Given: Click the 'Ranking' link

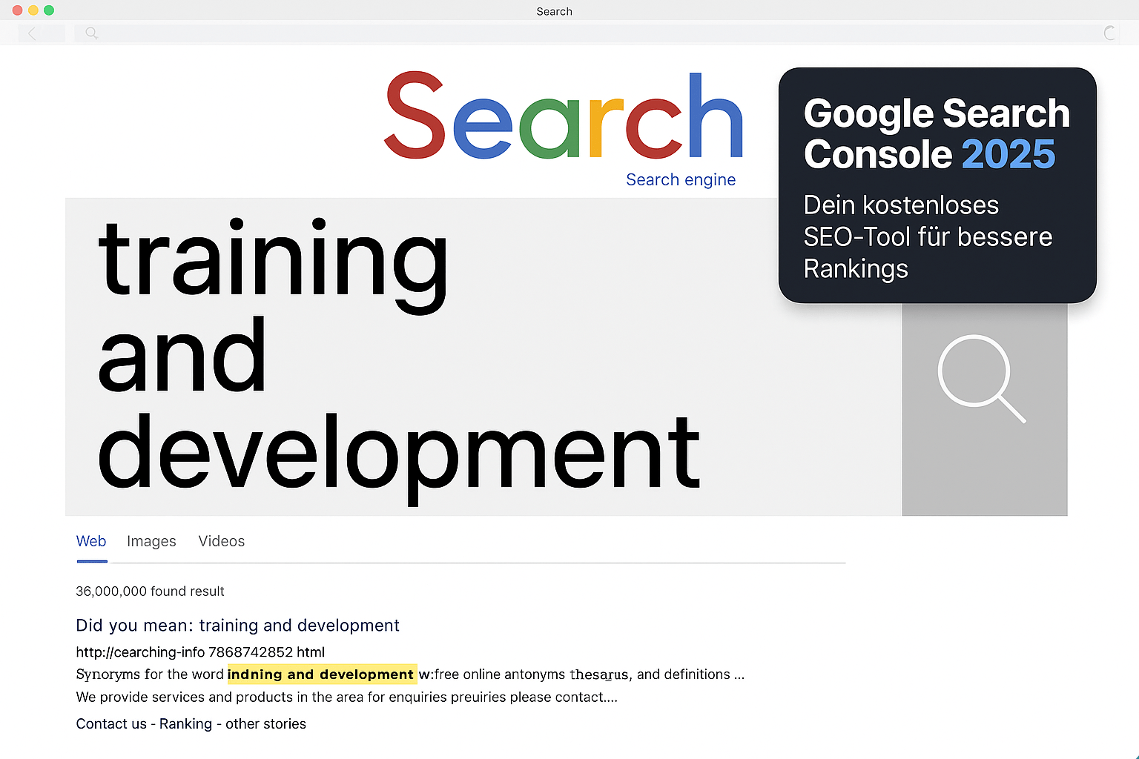Looking at the screenshot, I should (x=185, y=723).
